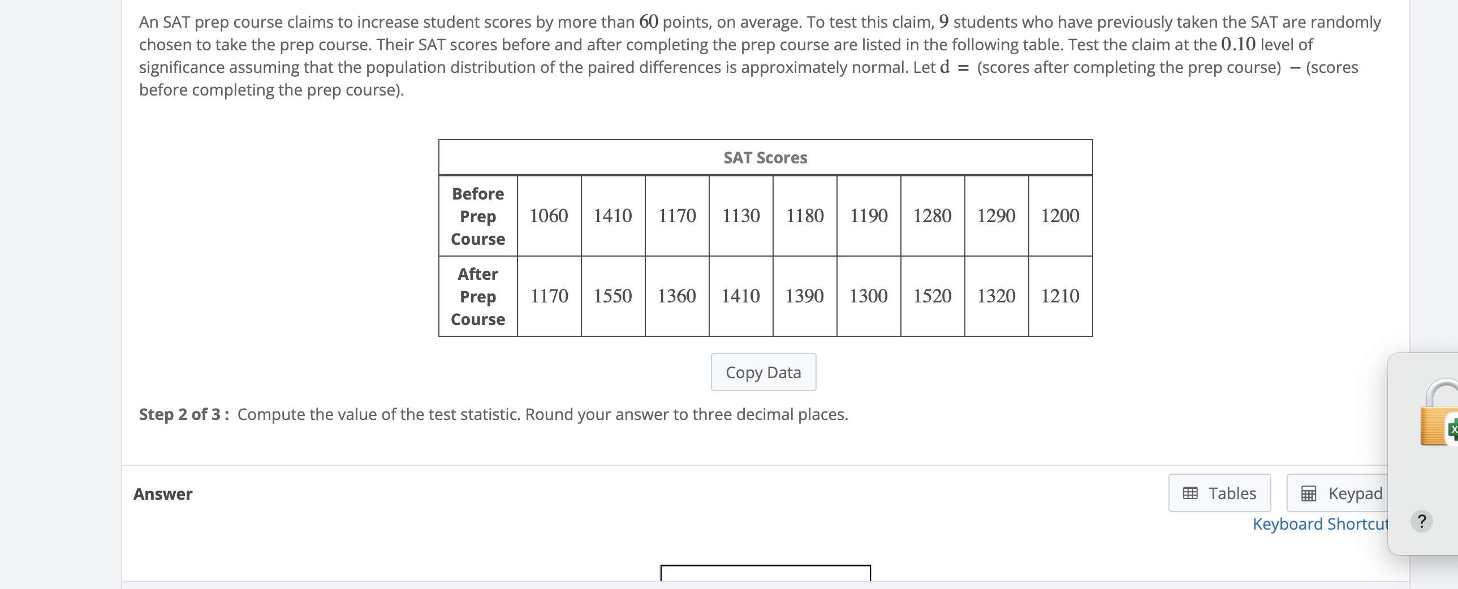Click the after score cell 1210

[x=1059, y=296]
